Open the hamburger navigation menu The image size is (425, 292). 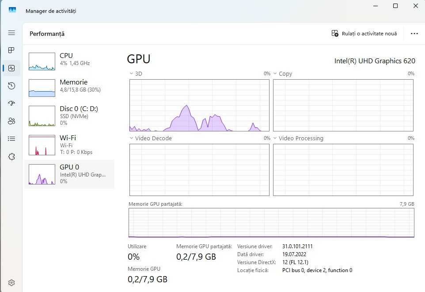tap(11, 33)
